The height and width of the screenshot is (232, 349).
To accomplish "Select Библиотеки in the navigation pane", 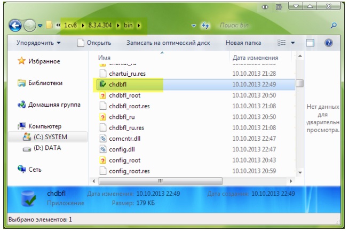I will (40, 83).
